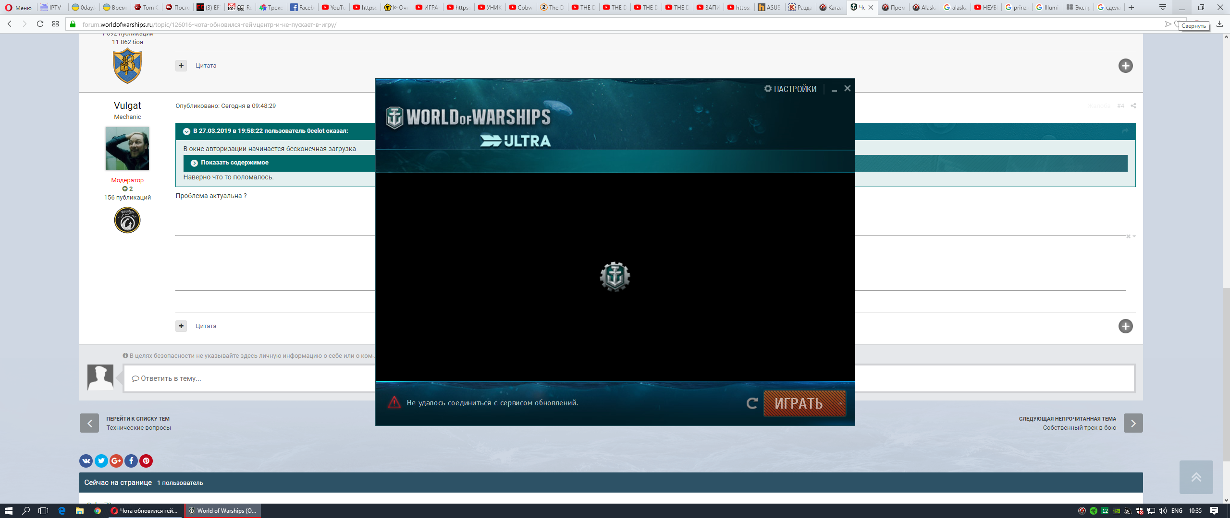Open moderation dropdown arrow below Vulgat's post
The height and width of the screenshot is (518, 1230).
point(1134,236)
